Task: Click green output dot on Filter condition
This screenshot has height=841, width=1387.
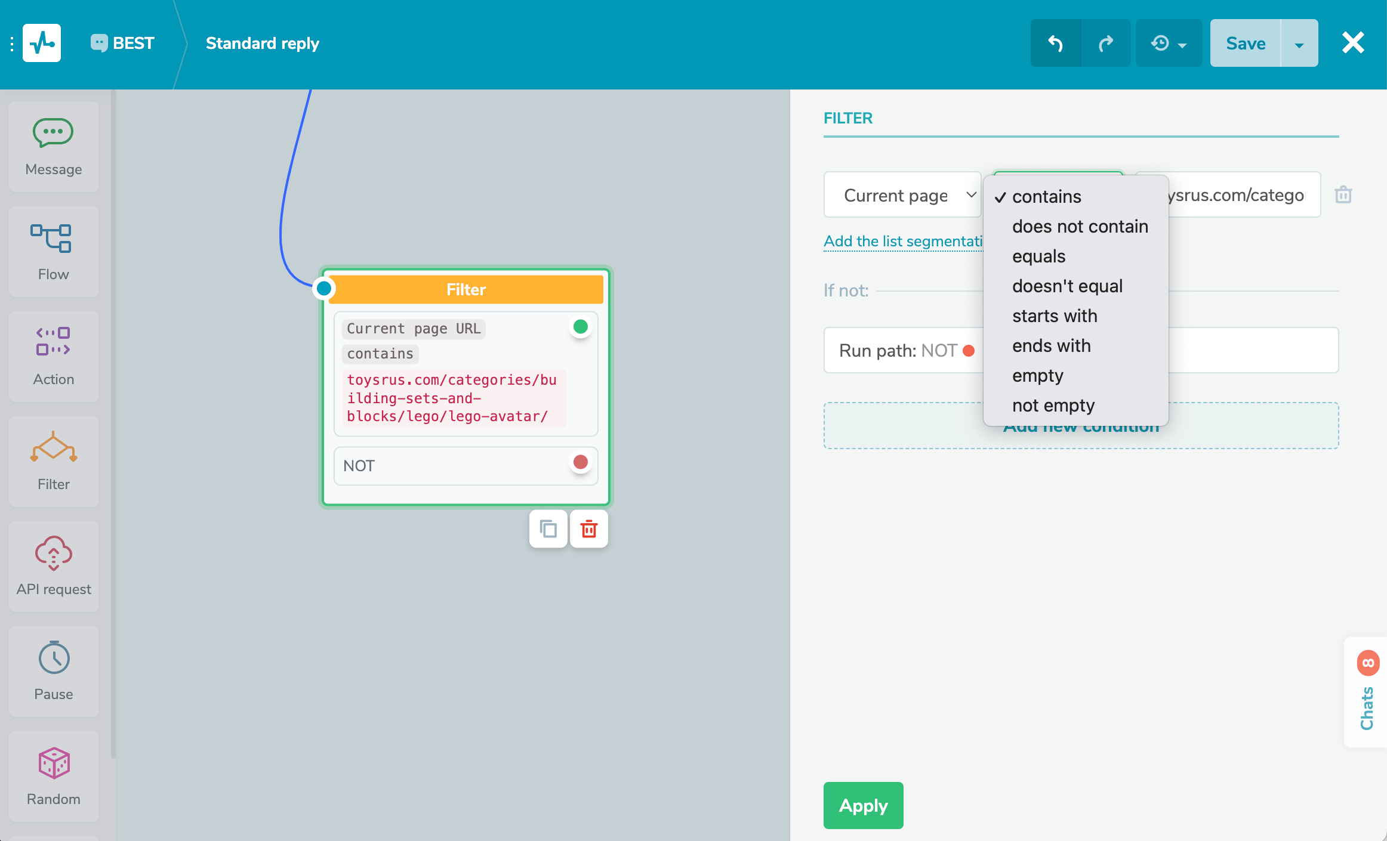Action: (x=580, y=327)
